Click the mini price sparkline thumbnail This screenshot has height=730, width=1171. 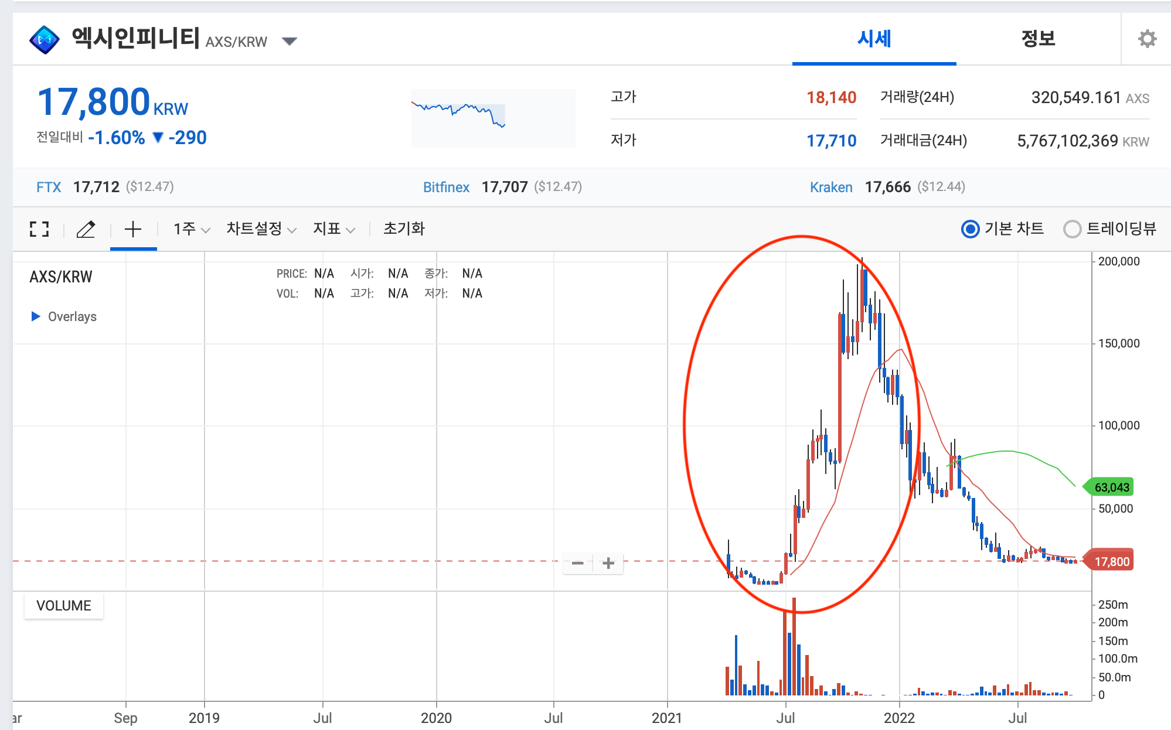[493, 118]
